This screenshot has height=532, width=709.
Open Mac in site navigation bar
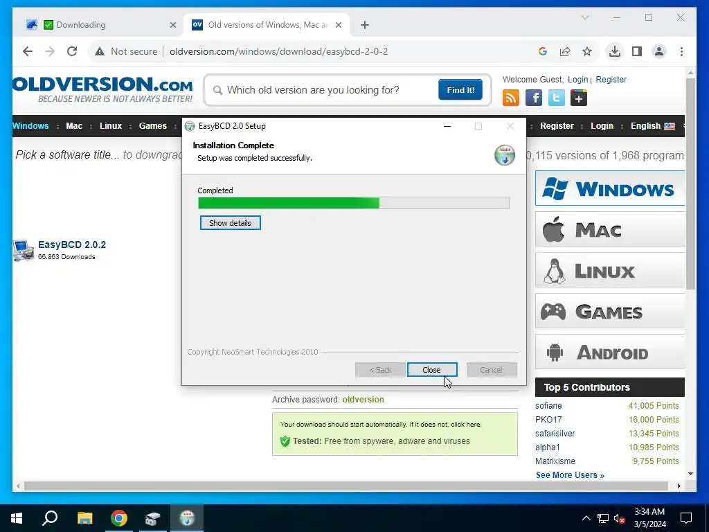74,126
